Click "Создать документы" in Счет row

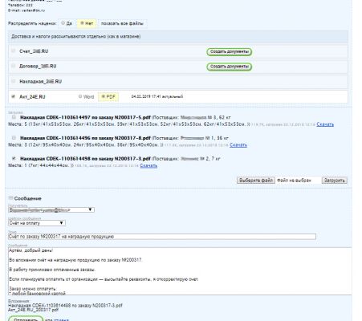[230, 51]
